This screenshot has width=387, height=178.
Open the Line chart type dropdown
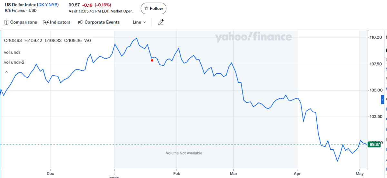[139, 22]
